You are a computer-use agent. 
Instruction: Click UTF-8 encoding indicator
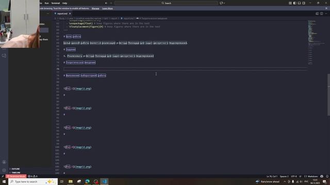(294, 176)
